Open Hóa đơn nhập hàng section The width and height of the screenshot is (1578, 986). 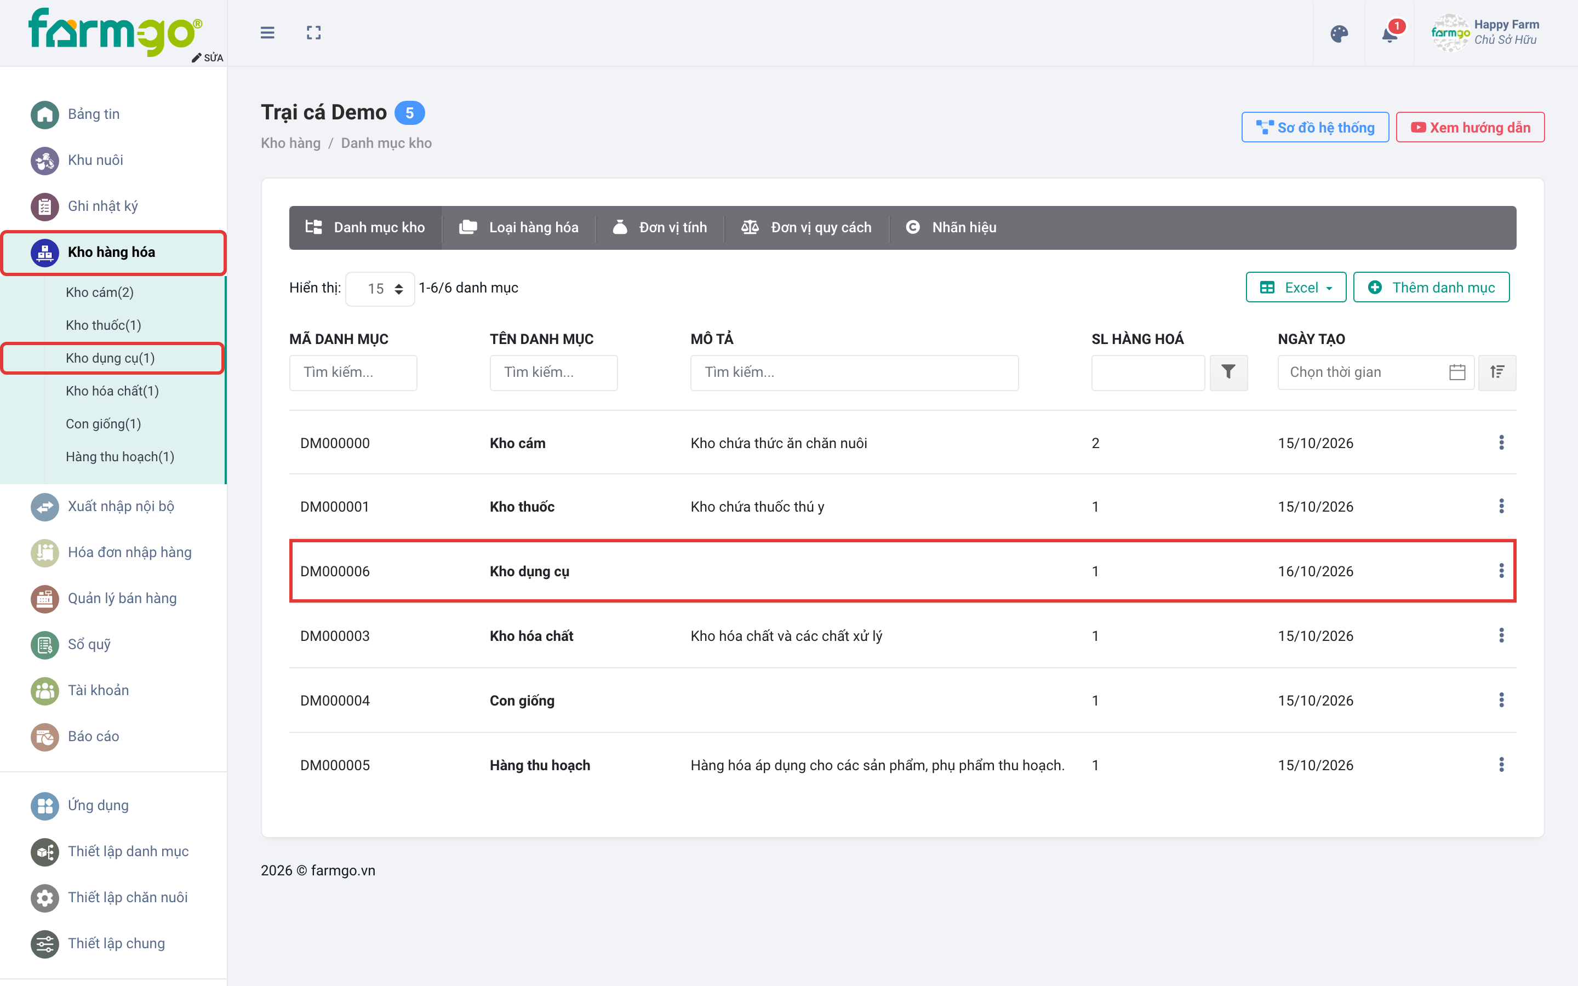point(129,552)
